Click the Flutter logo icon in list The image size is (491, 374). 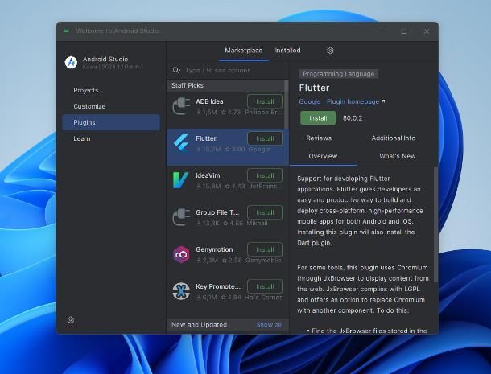(181, 143)
